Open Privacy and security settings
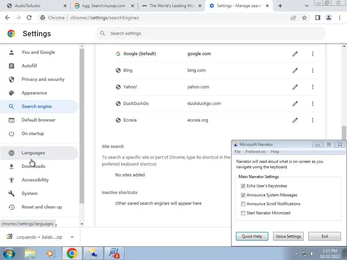Screen dimensions: 347x260 point(39,79)
